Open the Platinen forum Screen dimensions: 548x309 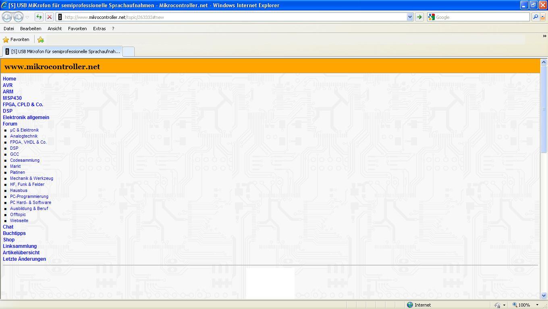pyautogui.click(x=17, y=172)
